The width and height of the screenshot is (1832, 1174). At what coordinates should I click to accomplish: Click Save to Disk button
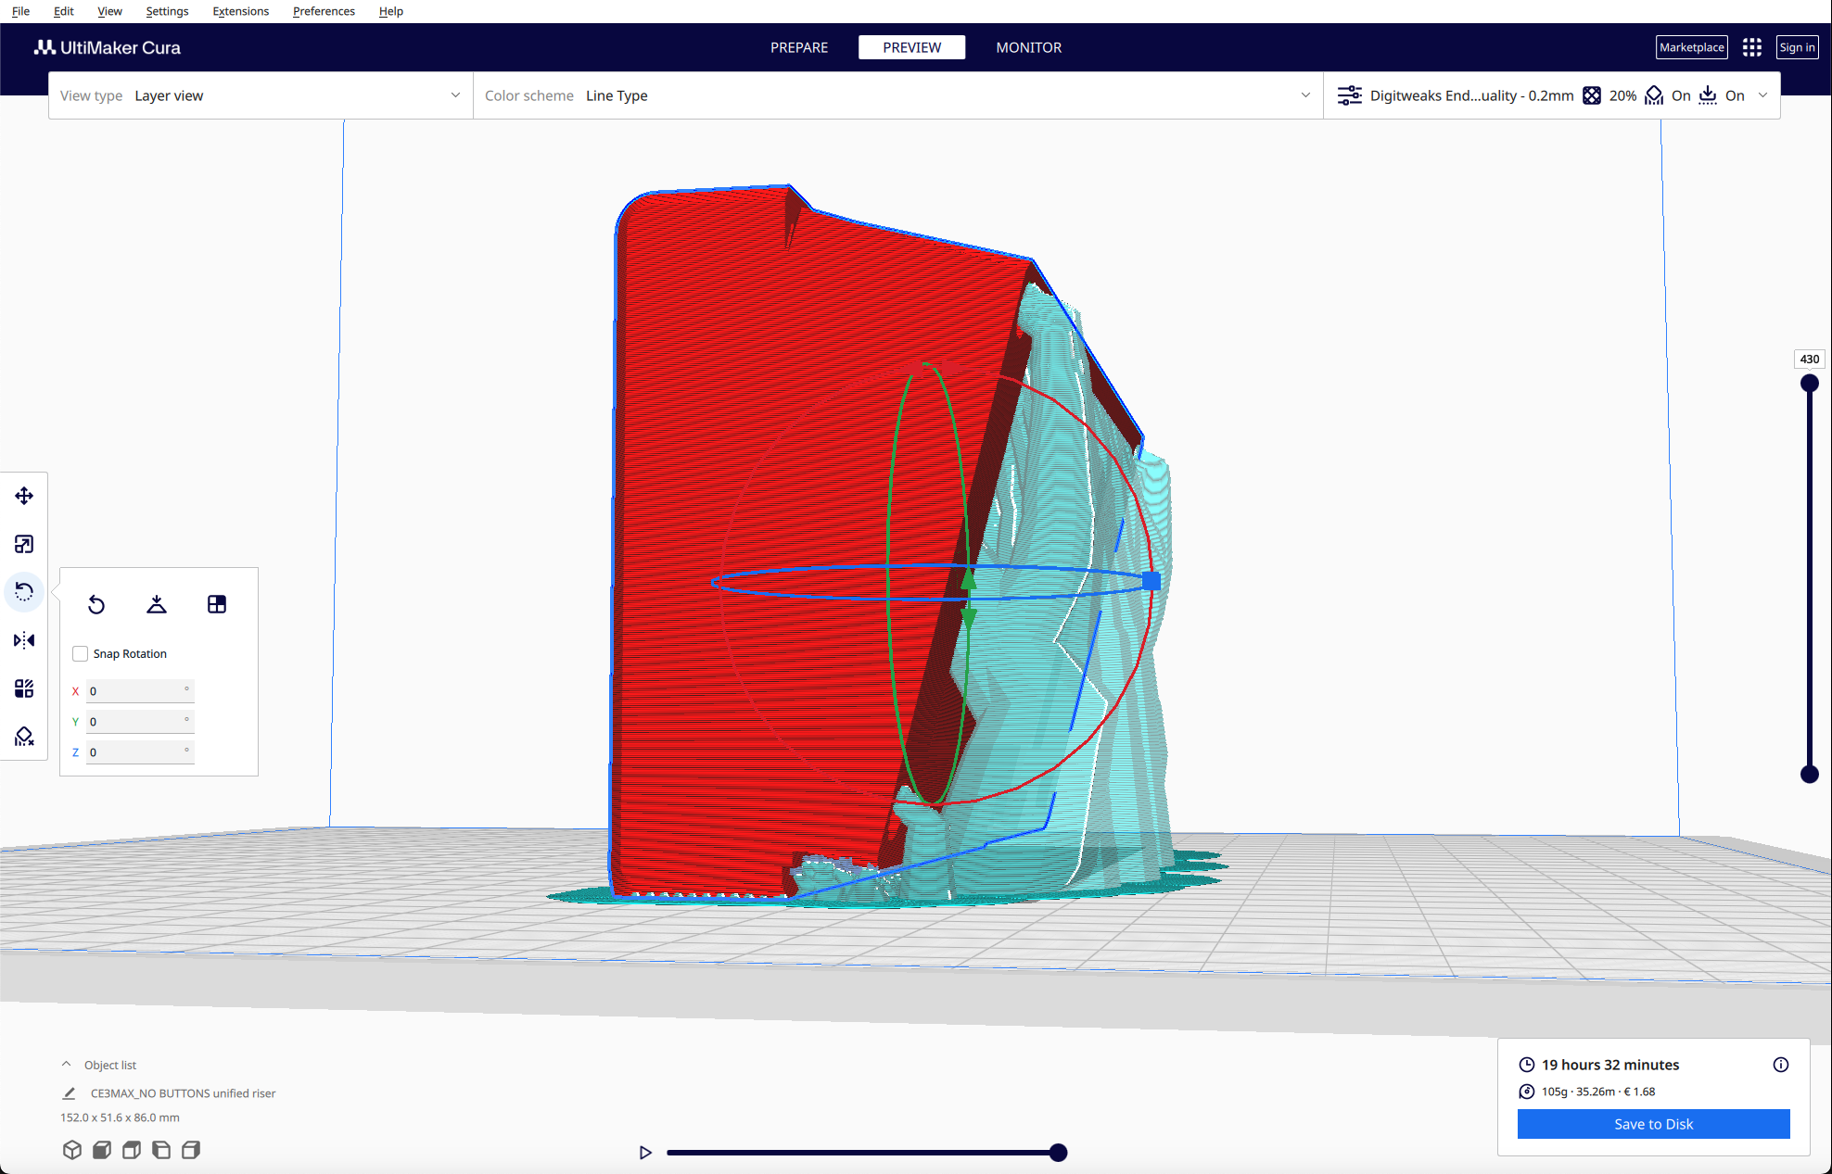[1653, 1124]
